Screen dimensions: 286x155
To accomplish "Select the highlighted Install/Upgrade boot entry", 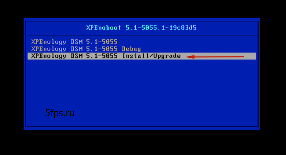I will [142, 56].
